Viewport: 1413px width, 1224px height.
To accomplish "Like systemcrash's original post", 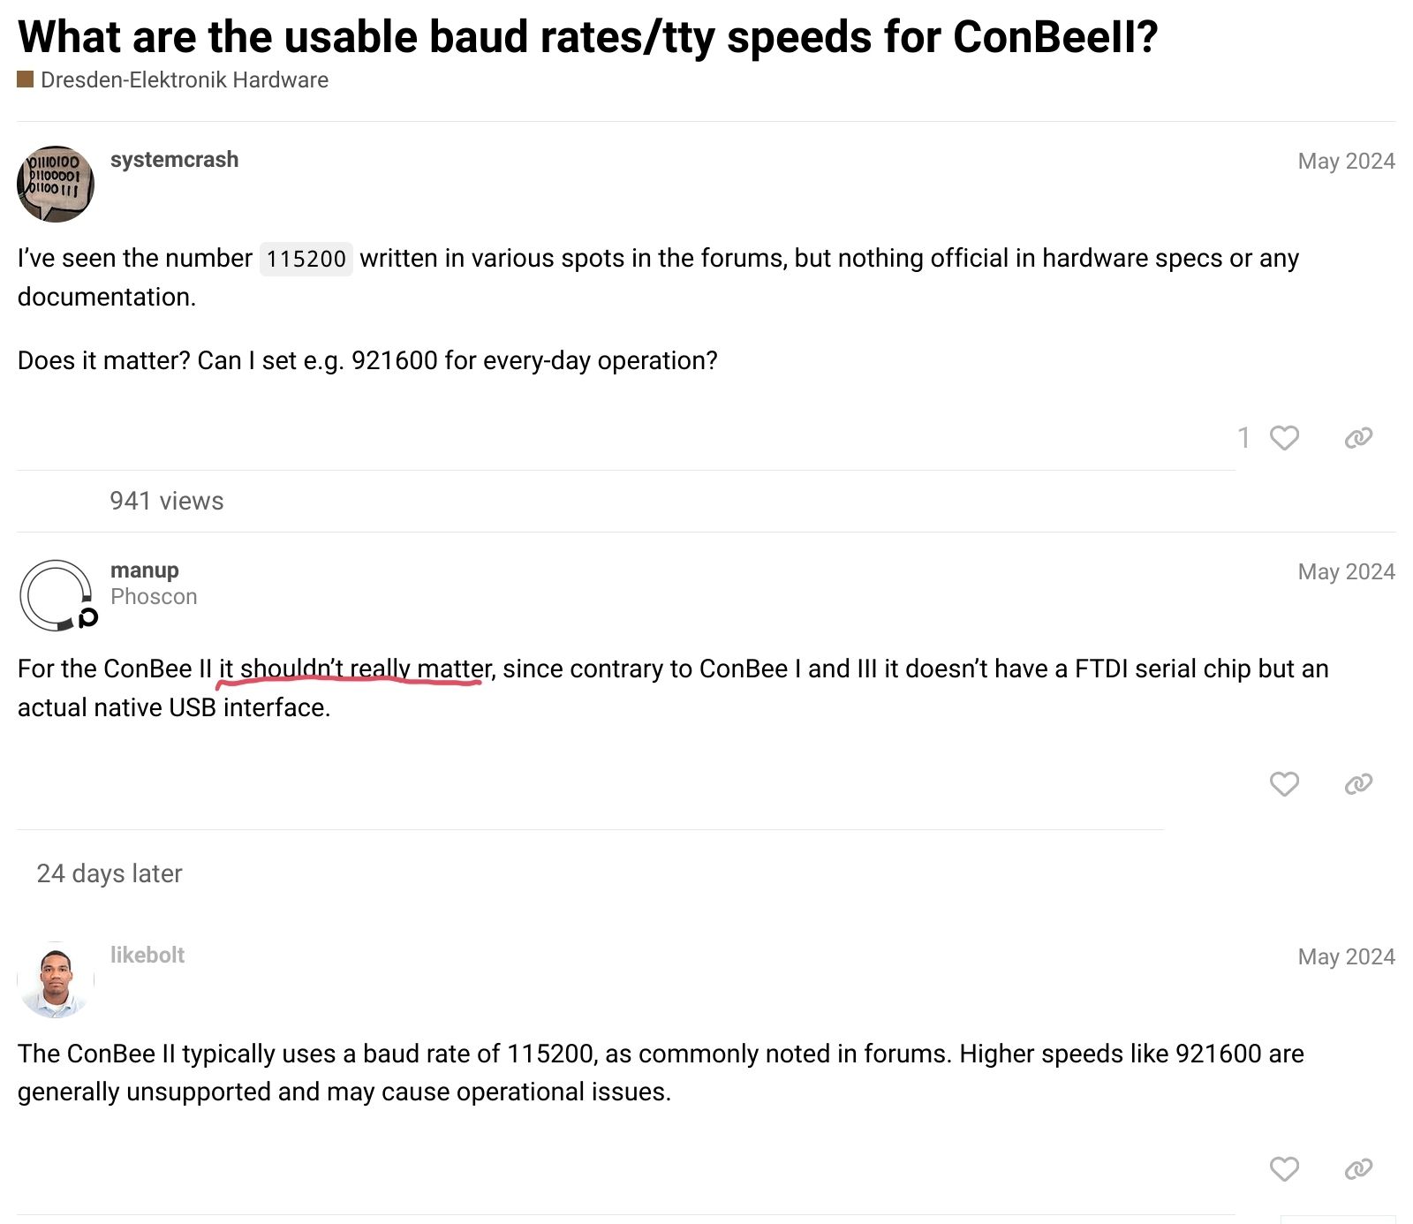I will pos(1284,438).
